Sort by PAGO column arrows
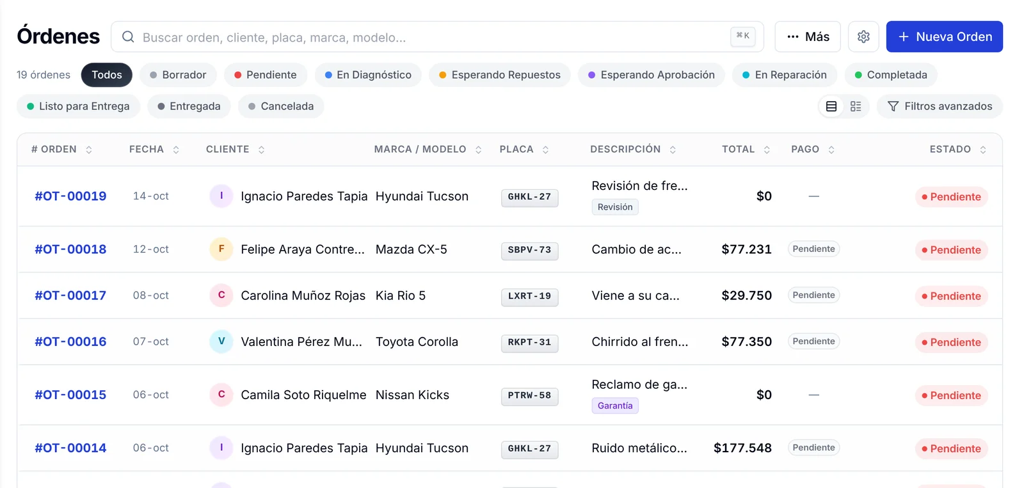 [831, 150]
